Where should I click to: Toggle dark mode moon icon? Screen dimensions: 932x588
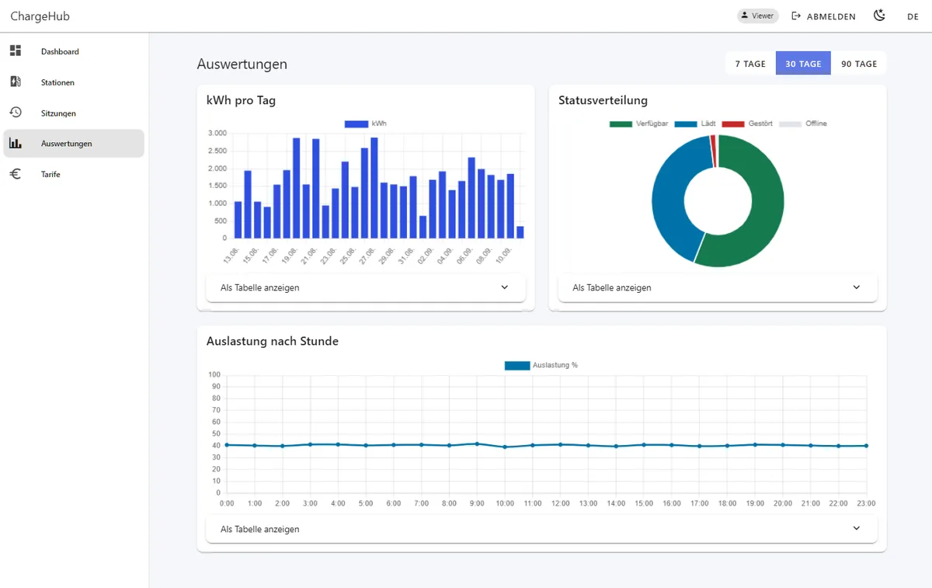[879, 16]
